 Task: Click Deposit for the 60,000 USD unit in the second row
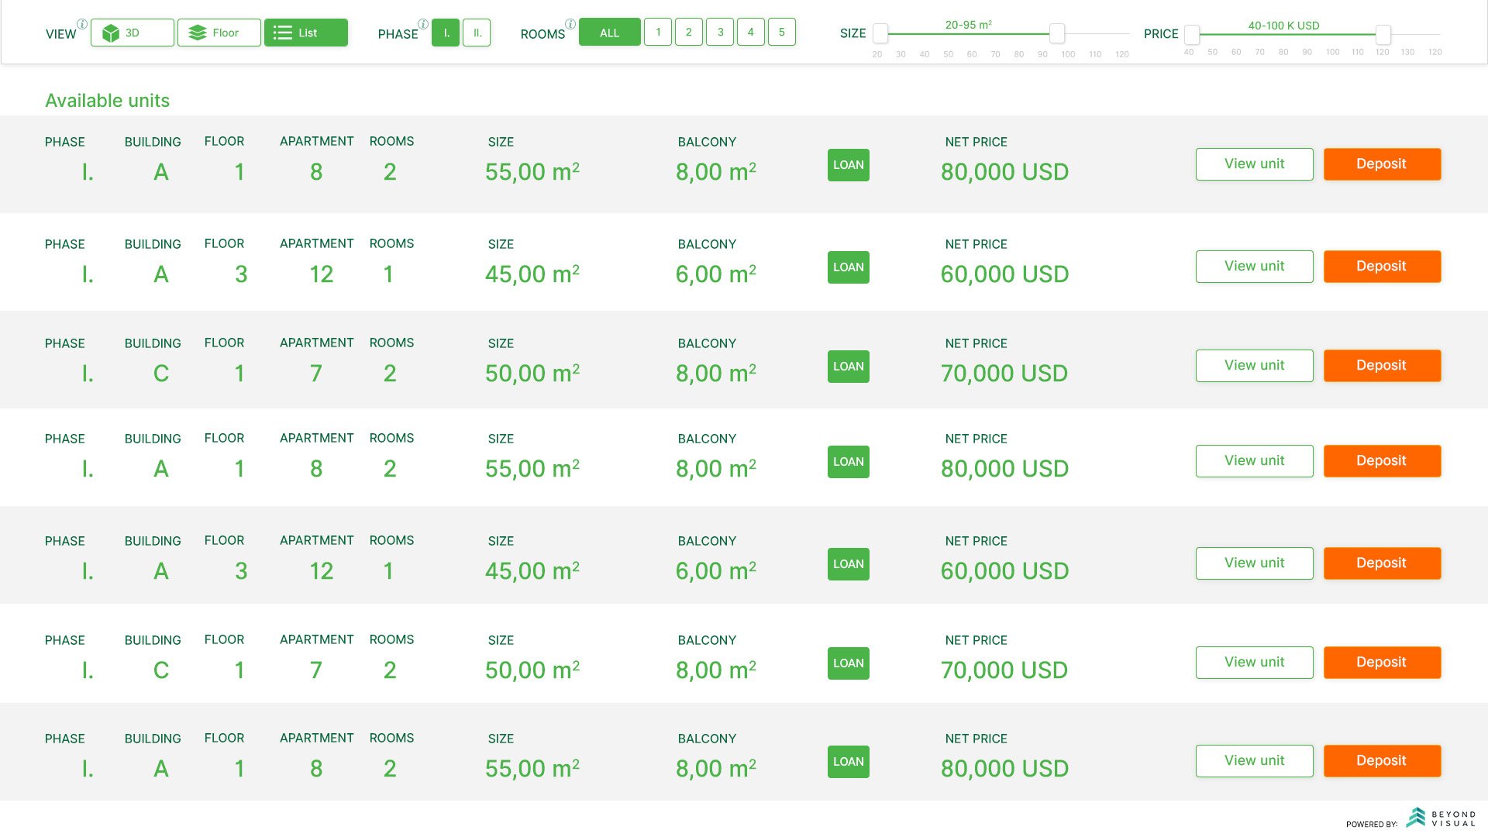(1381, 267)
